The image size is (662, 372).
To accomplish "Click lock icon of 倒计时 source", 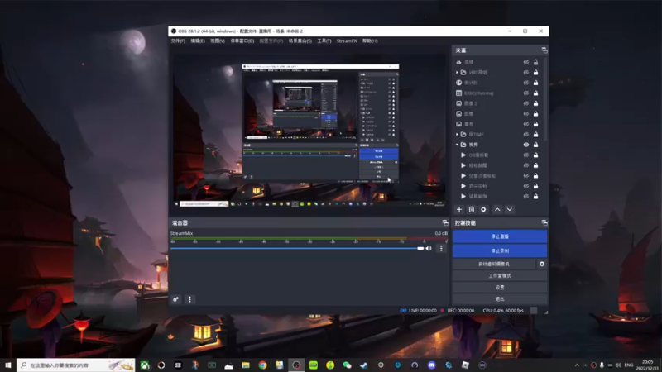I will point(535,83).
